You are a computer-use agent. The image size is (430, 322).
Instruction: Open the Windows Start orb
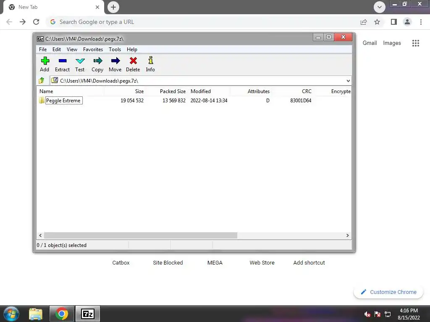(11, 314)
